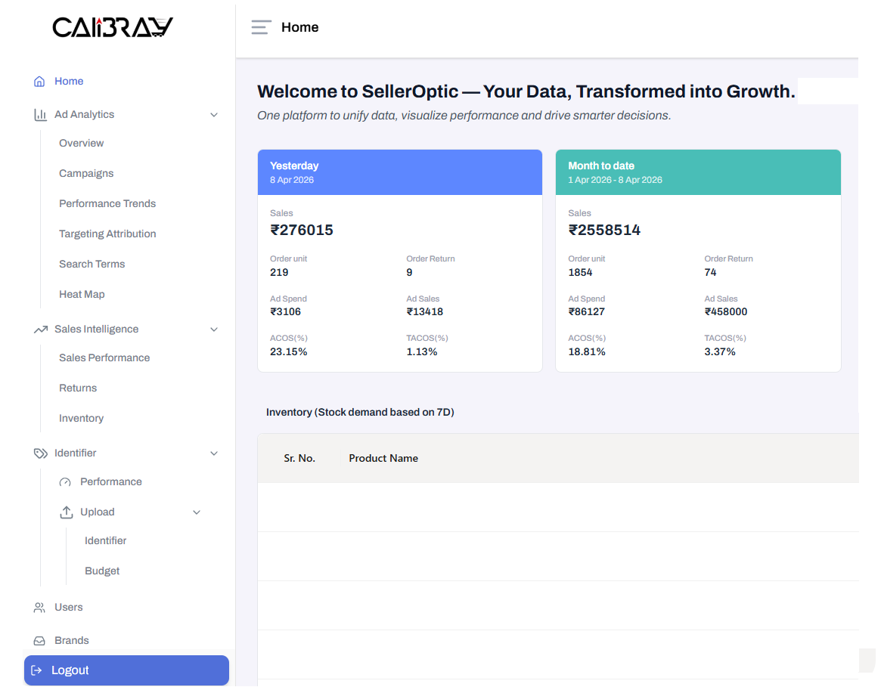Open the Campaigns page
The image size is (881, 687).
86,173
